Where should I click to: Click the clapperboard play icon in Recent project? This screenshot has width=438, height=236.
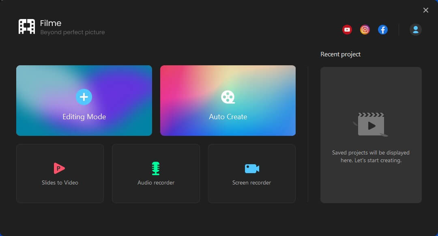371,124
